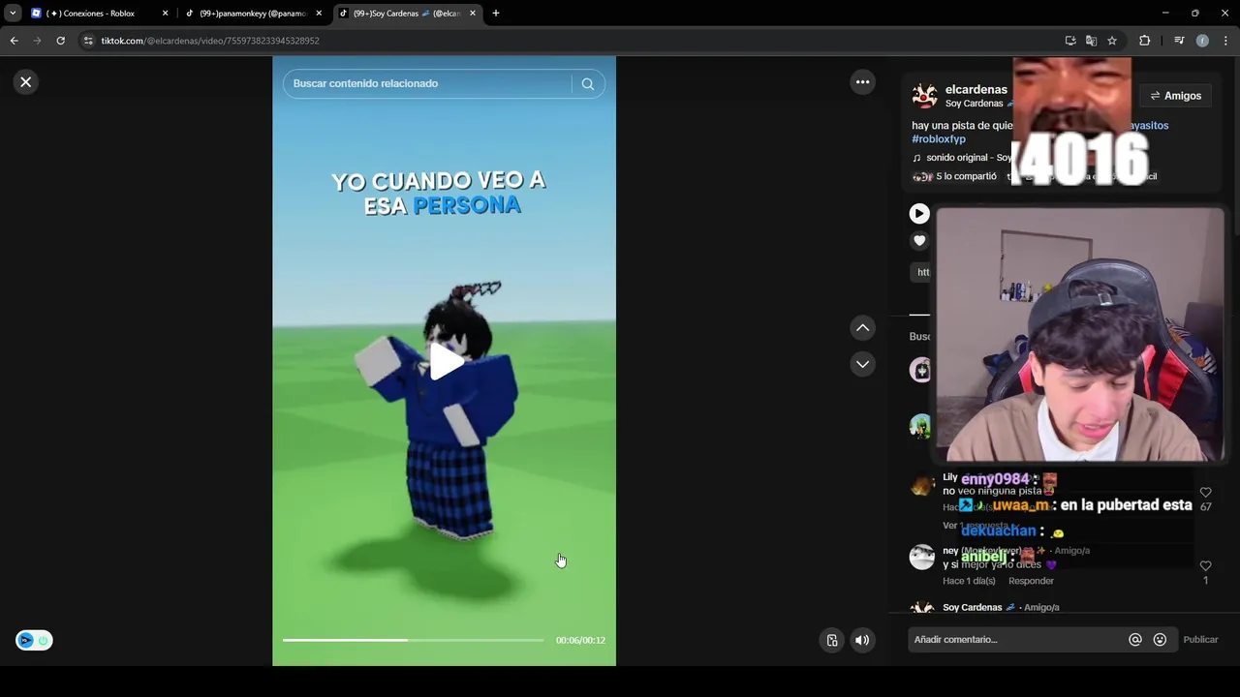
Task: Close the TikTok video viewer
Action: point(26,82)
